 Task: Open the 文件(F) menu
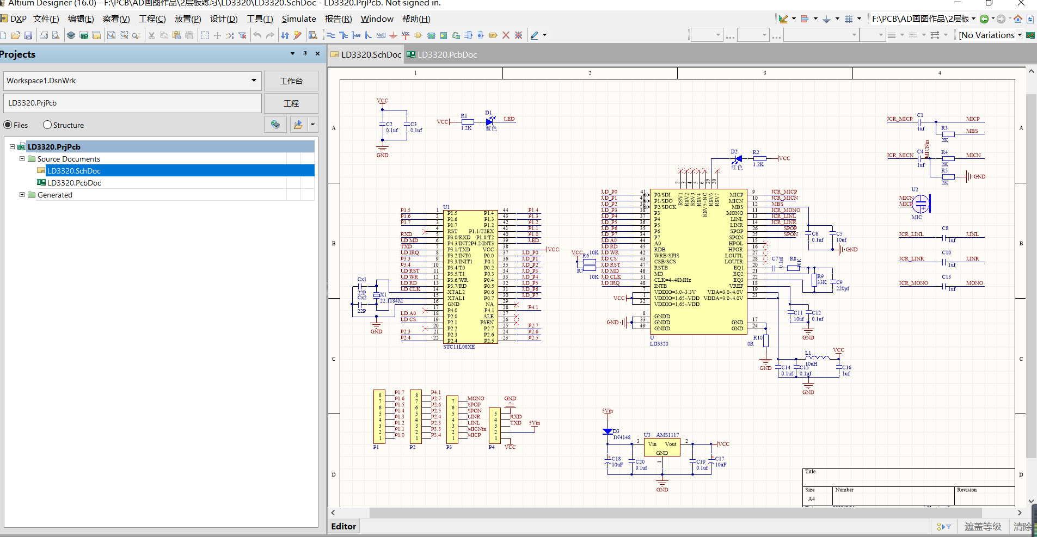pos(46,19)
